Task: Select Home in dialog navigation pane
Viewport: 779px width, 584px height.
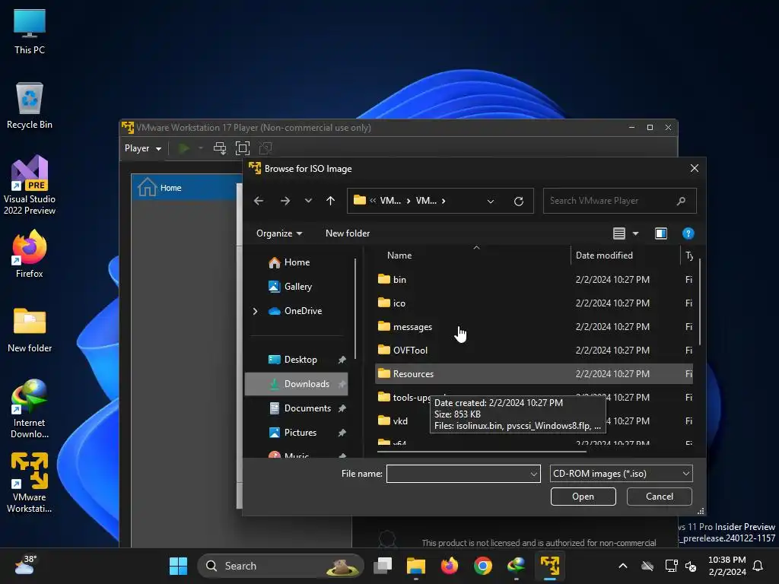Action: tap(297, 262)
